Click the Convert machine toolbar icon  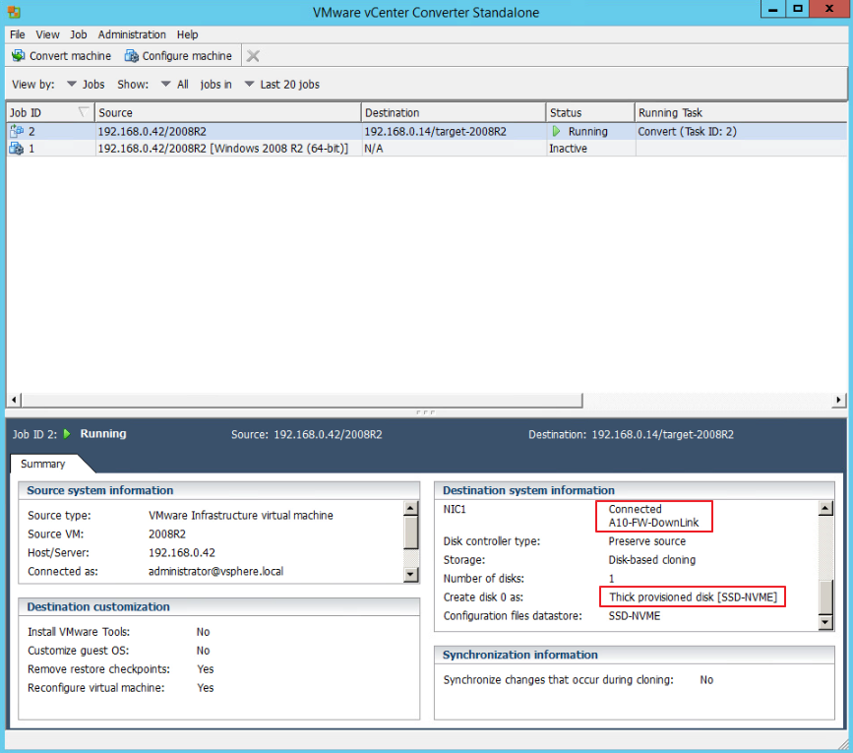point(19,55)
